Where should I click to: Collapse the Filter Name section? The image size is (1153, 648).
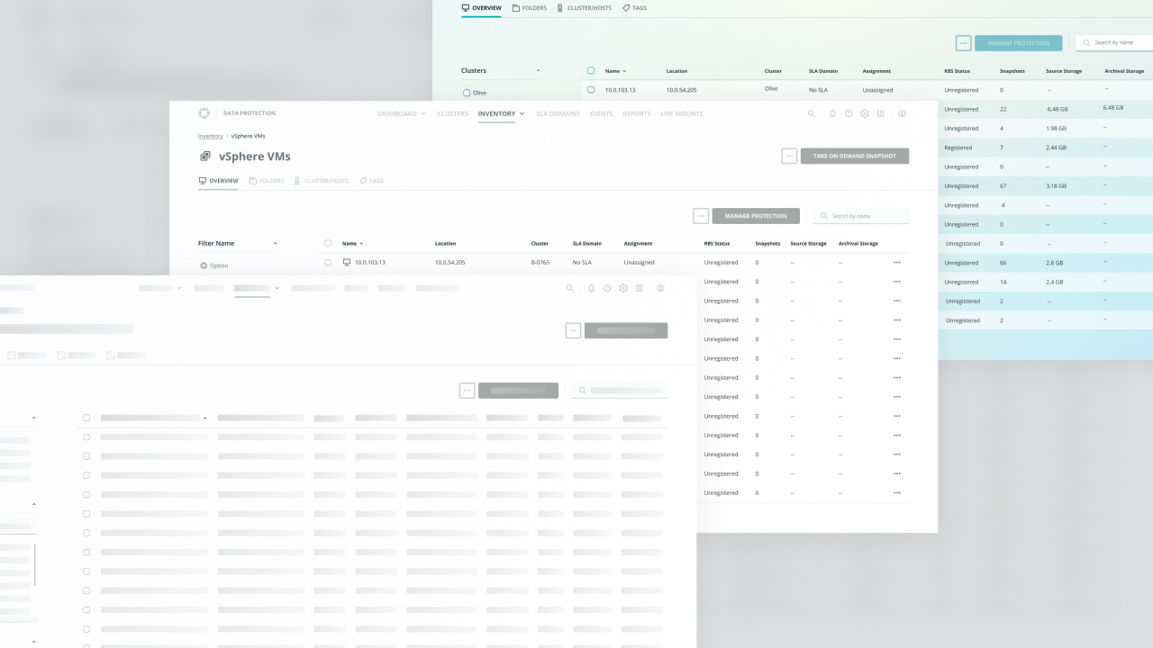(x=275, y=243)
